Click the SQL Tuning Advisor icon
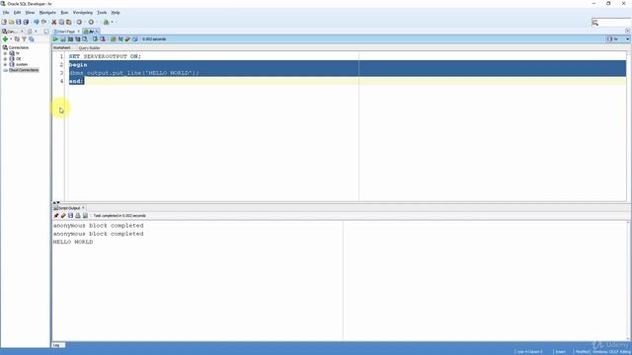The width and height of the screenshot is (632, 355). point(85,39)
